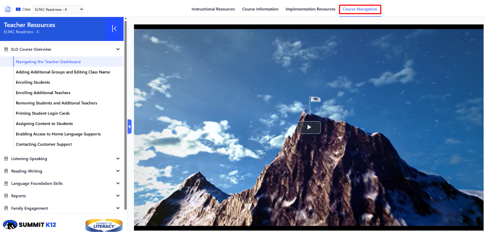
Task: Expand the Family Engagement section chevron
Action: click(118, 208)
